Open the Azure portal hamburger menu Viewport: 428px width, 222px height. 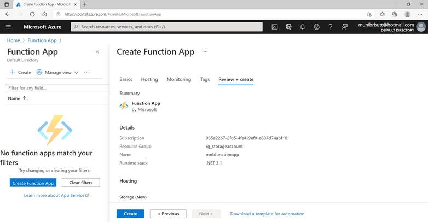click(8, 27)
